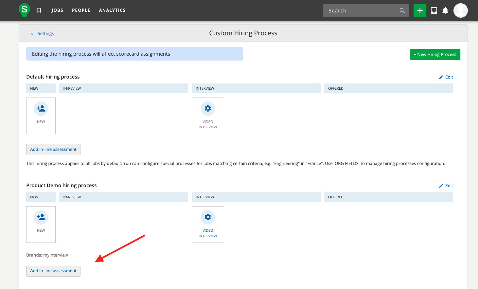This screenshot has width=478, height=289.
Task: Edit the Default hiring process
Action: [446, 77]
